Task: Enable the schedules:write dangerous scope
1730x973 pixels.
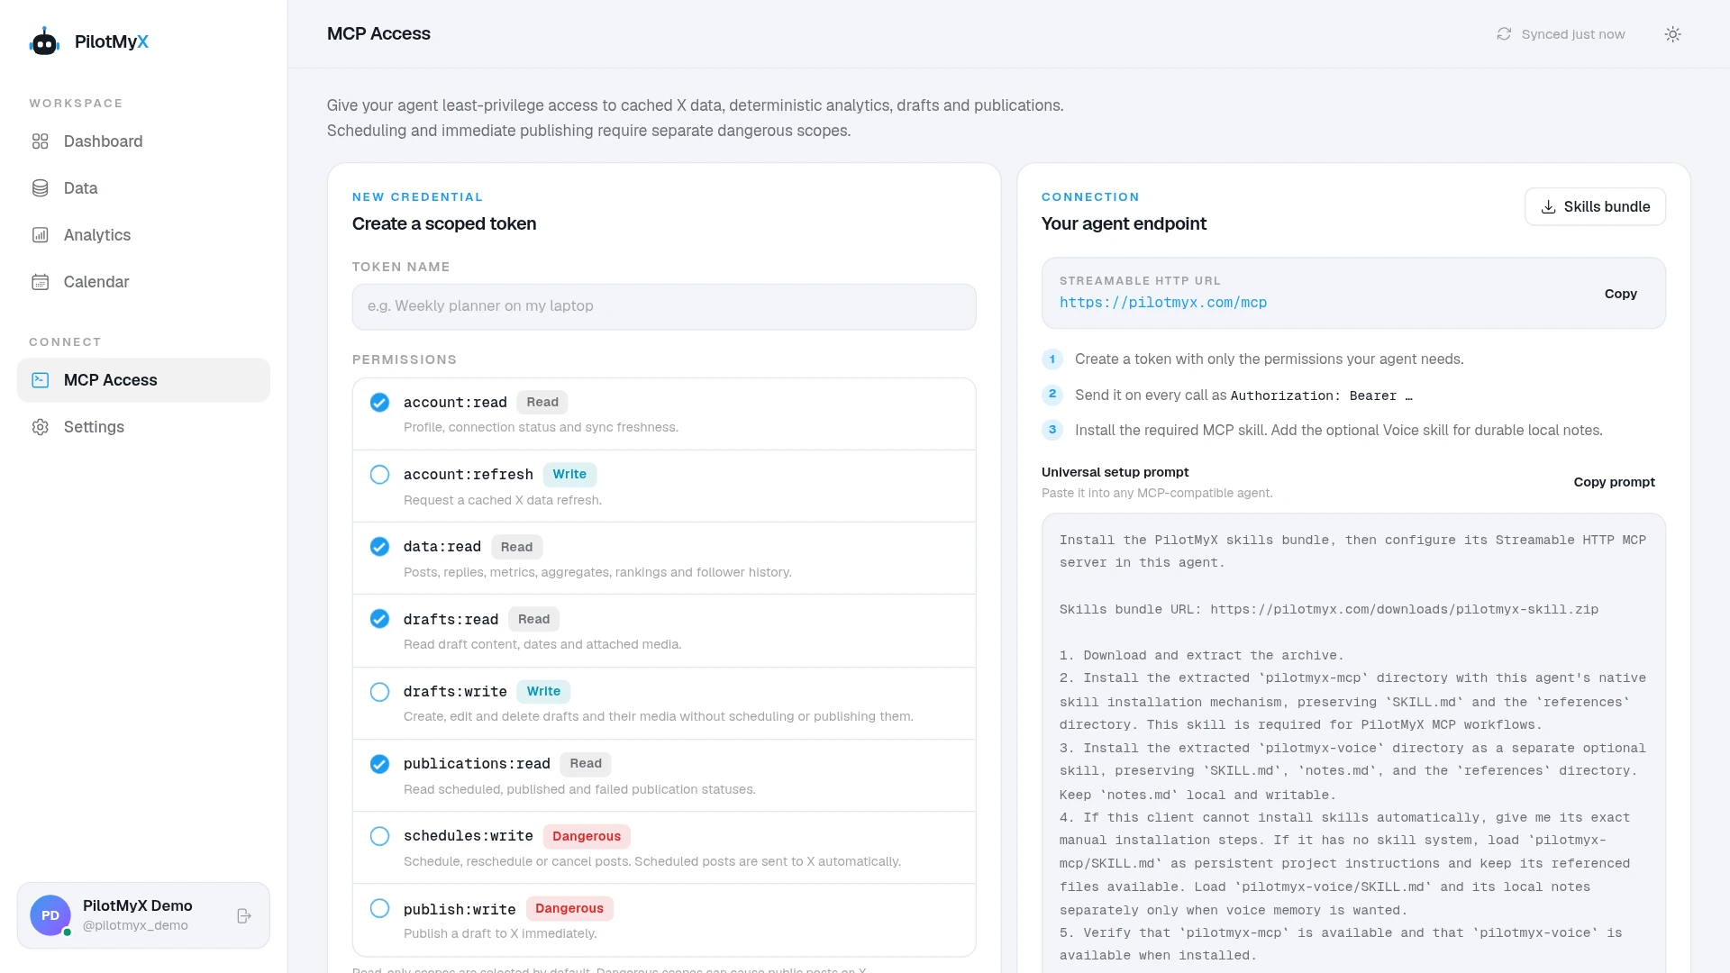Action: point(379,836)
